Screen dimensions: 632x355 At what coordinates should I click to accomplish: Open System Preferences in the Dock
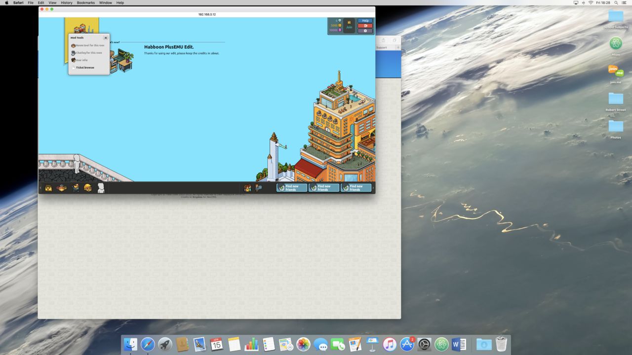[x=424, y=344]
